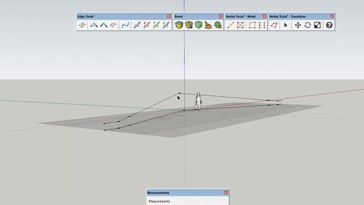Open Vertex Tools help question icon
The height and width of the screenshot is (205, 364).
329,25
